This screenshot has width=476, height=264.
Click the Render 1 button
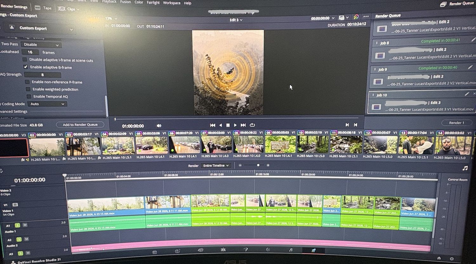[457, 123]
